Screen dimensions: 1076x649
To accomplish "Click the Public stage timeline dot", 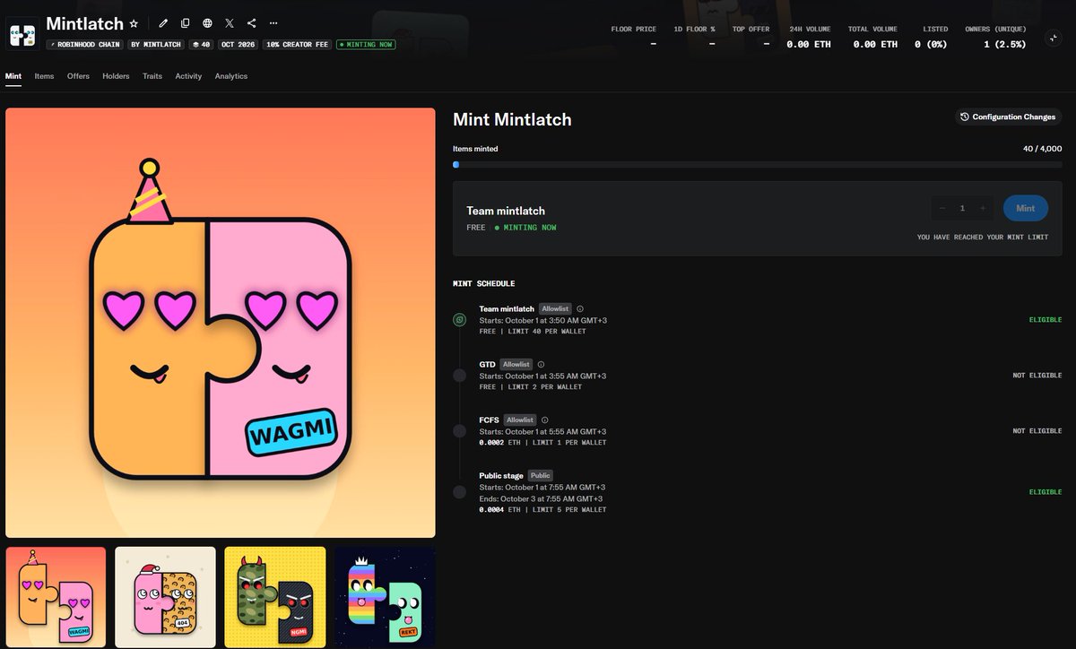I will point(459,491).
